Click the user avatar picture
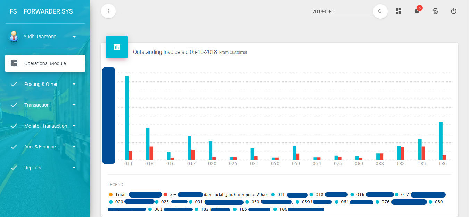The width and height of the screenshot is (469, 217). (14, 37)
